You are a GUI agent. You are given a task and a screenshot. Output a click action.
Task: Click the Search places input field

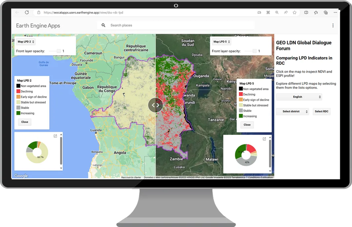point(178,25)
